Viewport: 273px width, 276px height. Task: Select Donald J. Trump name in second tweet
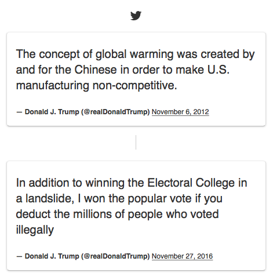point(52,256)
